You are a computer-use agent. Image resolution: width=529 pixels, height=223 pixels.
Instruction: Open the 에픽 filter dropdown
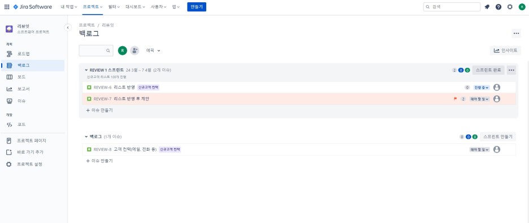pos(153,51)
